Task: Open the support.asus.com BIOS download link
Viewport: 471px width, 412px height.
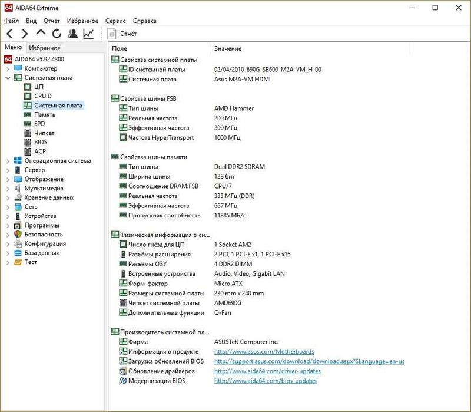Action: tap(310, 361)
